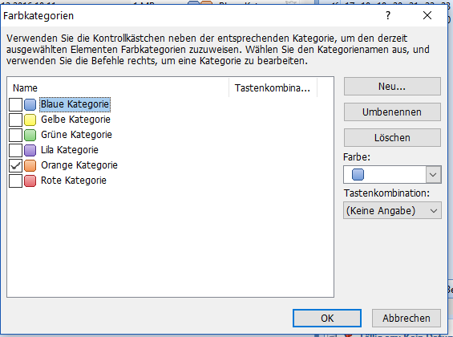The height and width of the screenshot is (337, 453).
Task: Open the Farbe color dropdown arrow
Action: pyautogui.click(x=433, y=175)
